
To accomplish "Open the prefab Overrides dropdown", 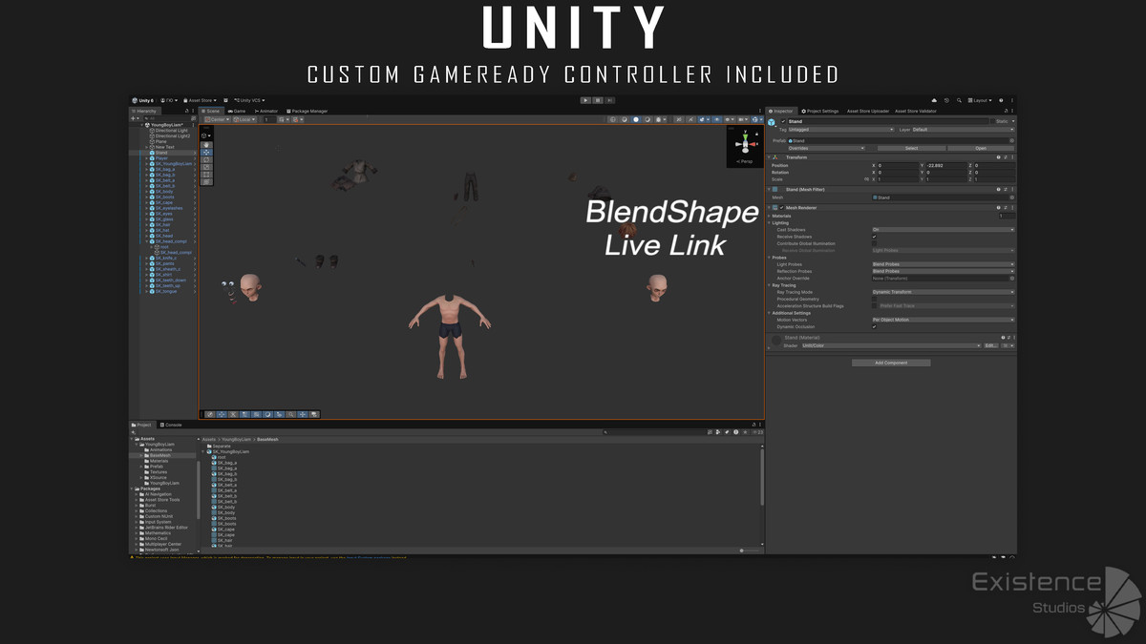I will coord(826,148).
